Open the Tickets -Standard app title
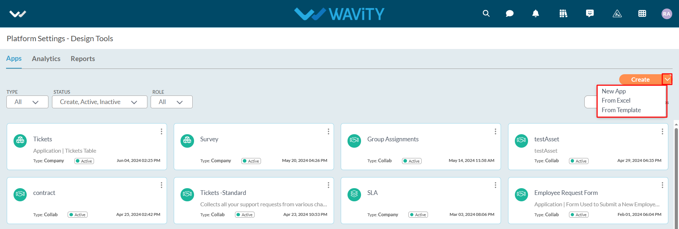 click(223, 193)
